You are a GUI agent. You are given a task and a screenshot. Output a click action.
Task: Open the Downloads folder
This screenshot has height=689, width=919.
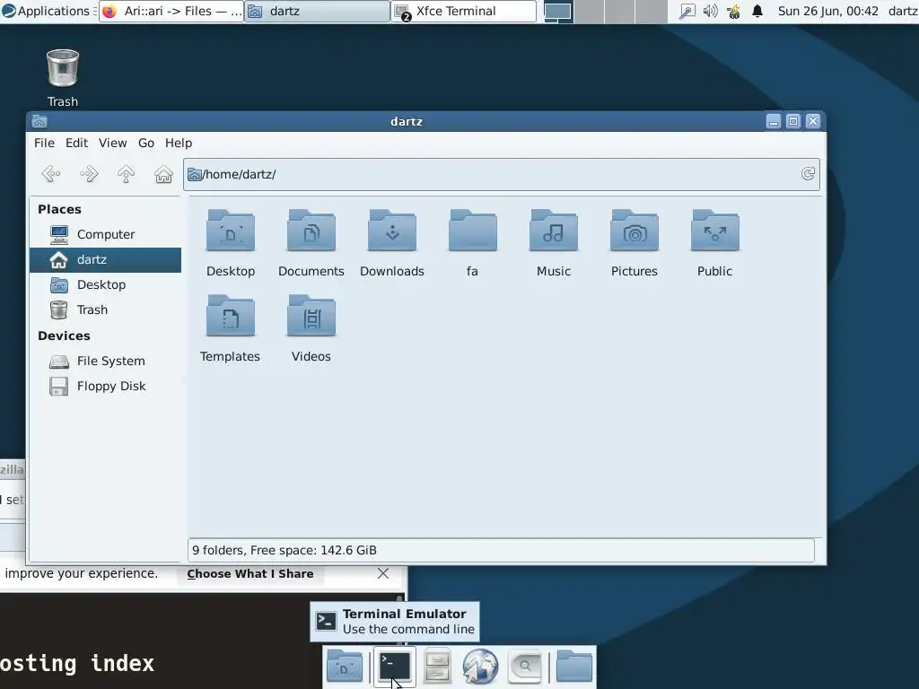tap(392, 243)
